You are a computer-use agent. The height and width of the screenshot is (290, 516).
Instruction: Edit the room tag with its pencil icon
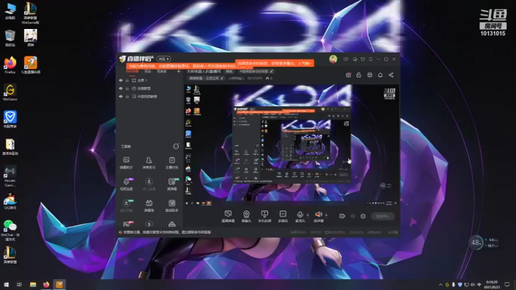(272, 72)
